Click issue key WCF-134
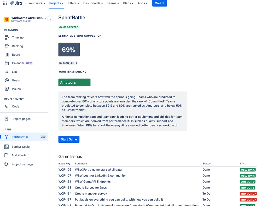 (x=65, y=193)
